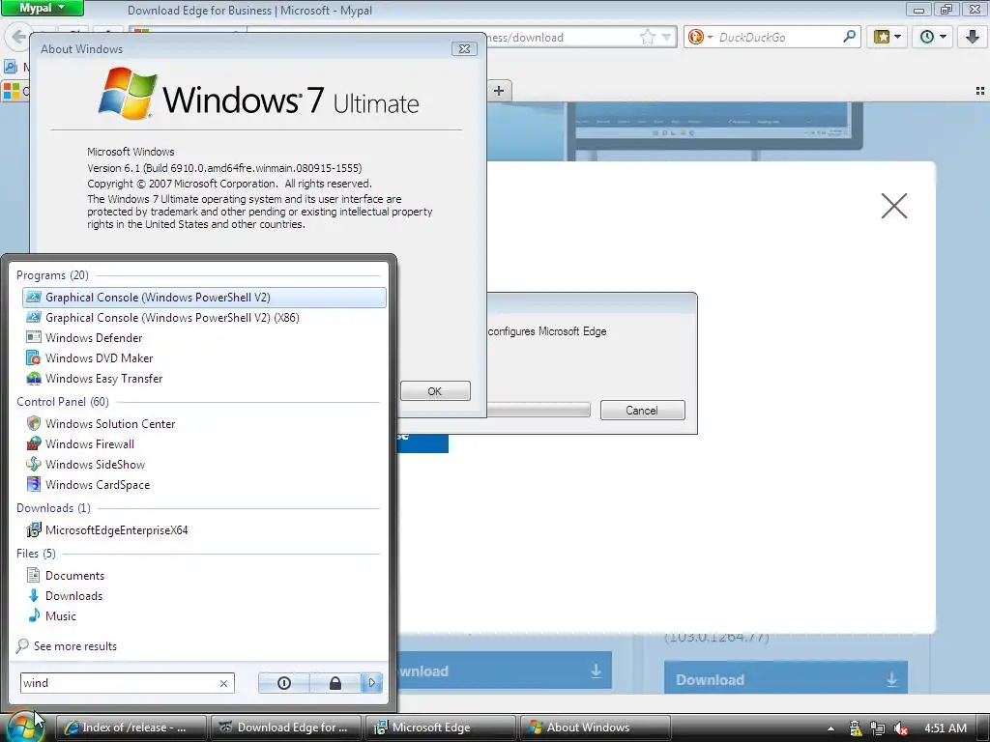Expand shutdown options arrow
Image resolution: width=990 pixels, height=742 pixels.
coord(372,683)
